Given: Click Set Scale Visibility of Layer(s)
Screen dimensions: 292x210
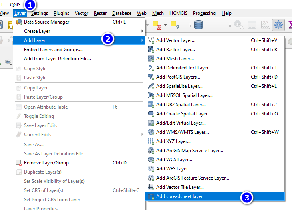Looking at the screenshot, I should pos(79,181).
